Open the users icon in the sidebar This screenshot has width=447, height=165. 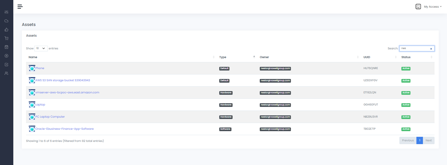coord(7,73)
